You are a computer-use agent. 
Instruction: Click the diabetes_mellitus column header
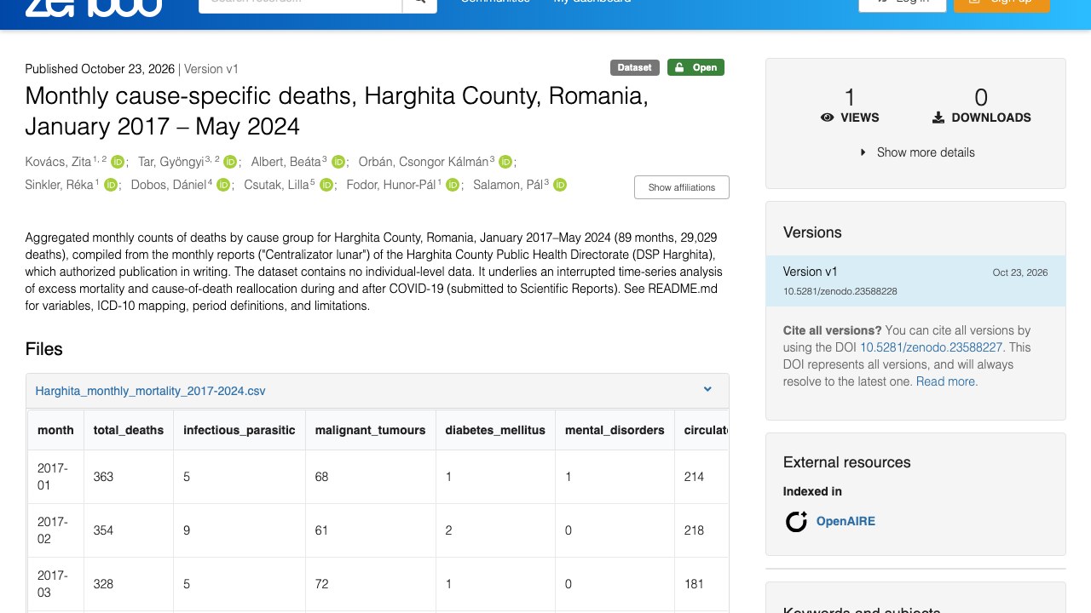pyautogui.click(x=495, y=430)
